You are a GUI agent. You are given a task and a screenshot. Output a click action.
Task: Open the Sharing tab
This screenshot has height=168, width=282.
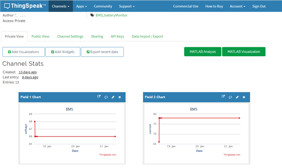(97, 36)
